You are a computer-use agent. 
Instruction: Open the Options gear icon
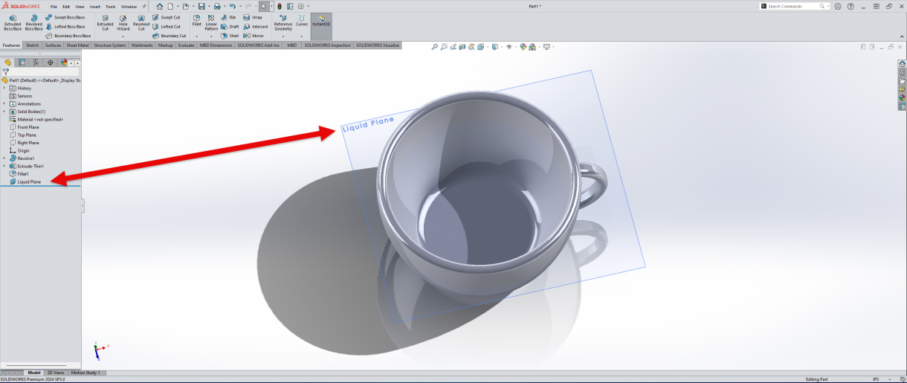(x=300, y=6)
